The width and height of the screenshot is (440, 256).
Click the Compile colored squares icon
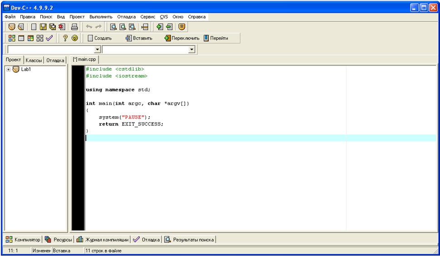(x=12, y=38)
